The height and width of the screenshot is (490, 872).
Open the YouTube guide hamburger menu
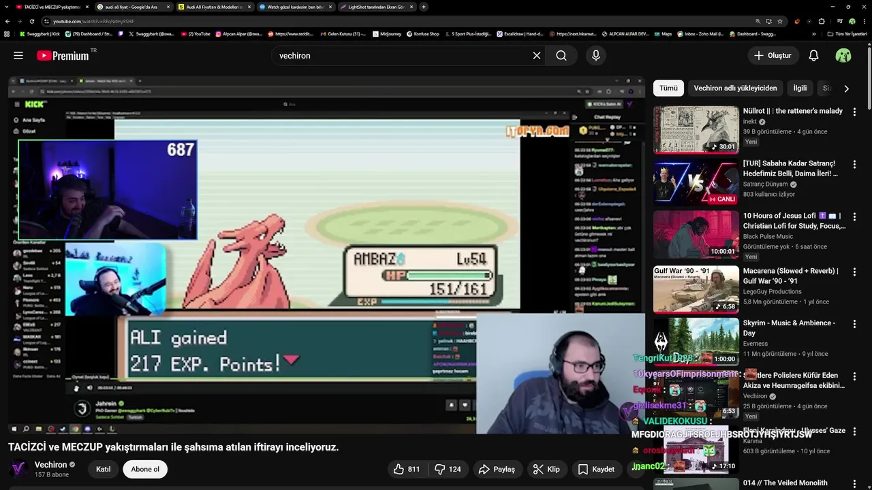[x=18, y=56]
